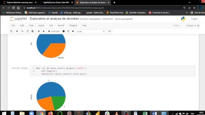This screenshot has height=115, width=205.
Task: Restart the kernel circular arrow icon
Action: point(68,31)
